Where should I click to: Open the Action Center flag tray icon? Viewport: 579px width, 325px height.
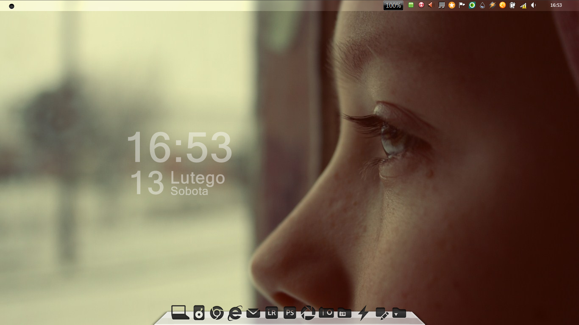(462, 5)
